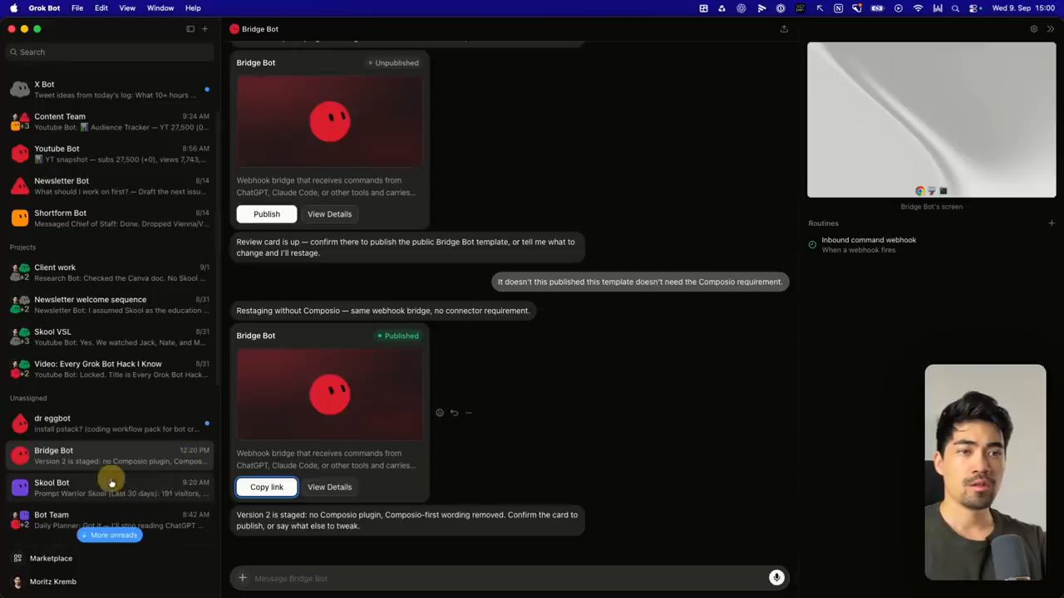1064x598 pixels.
Task: Open the Skool VSL project
Action: (111, 337)
